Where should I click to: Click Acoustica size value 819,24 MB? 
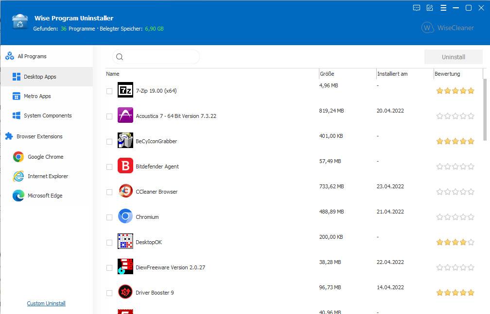(331, 111)
